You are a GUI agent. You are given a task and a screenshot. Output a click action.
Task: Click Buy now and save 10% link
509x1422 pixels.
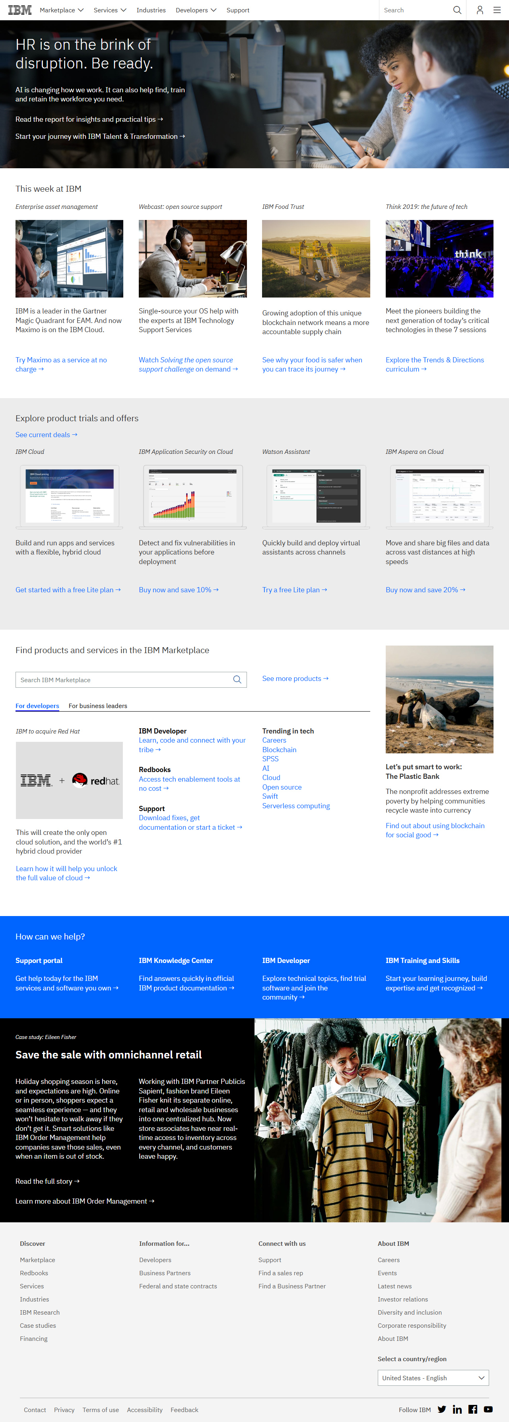point(179,589)
